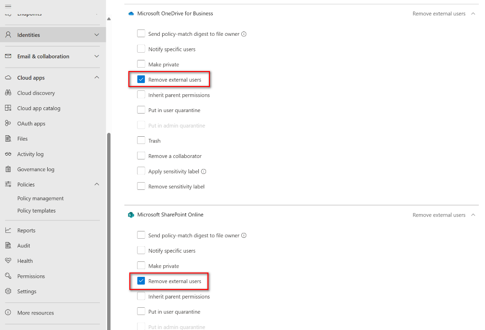Click the OAuth apps icon
Viewport: 485px width, 330px height.
(8, 123)
